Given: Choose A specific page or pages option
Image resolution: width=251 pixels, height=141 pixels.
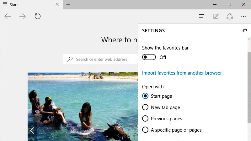Looking at the screenshot, I should (145, 130).
